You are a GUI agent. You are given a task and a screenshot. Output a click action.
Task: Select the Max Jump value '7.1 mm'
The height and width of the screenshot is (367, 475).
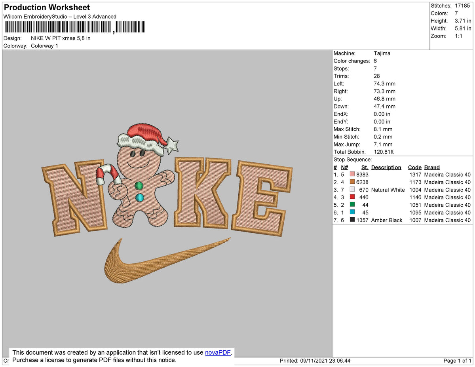tap(383, 145)
